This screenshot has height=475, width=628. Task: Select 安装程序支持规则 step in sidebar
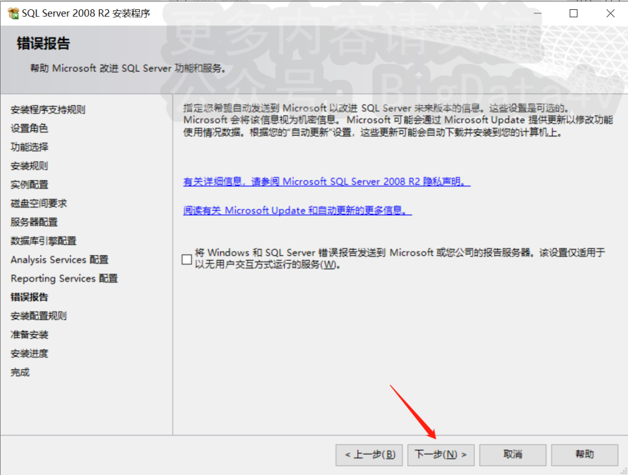(48, 109)
